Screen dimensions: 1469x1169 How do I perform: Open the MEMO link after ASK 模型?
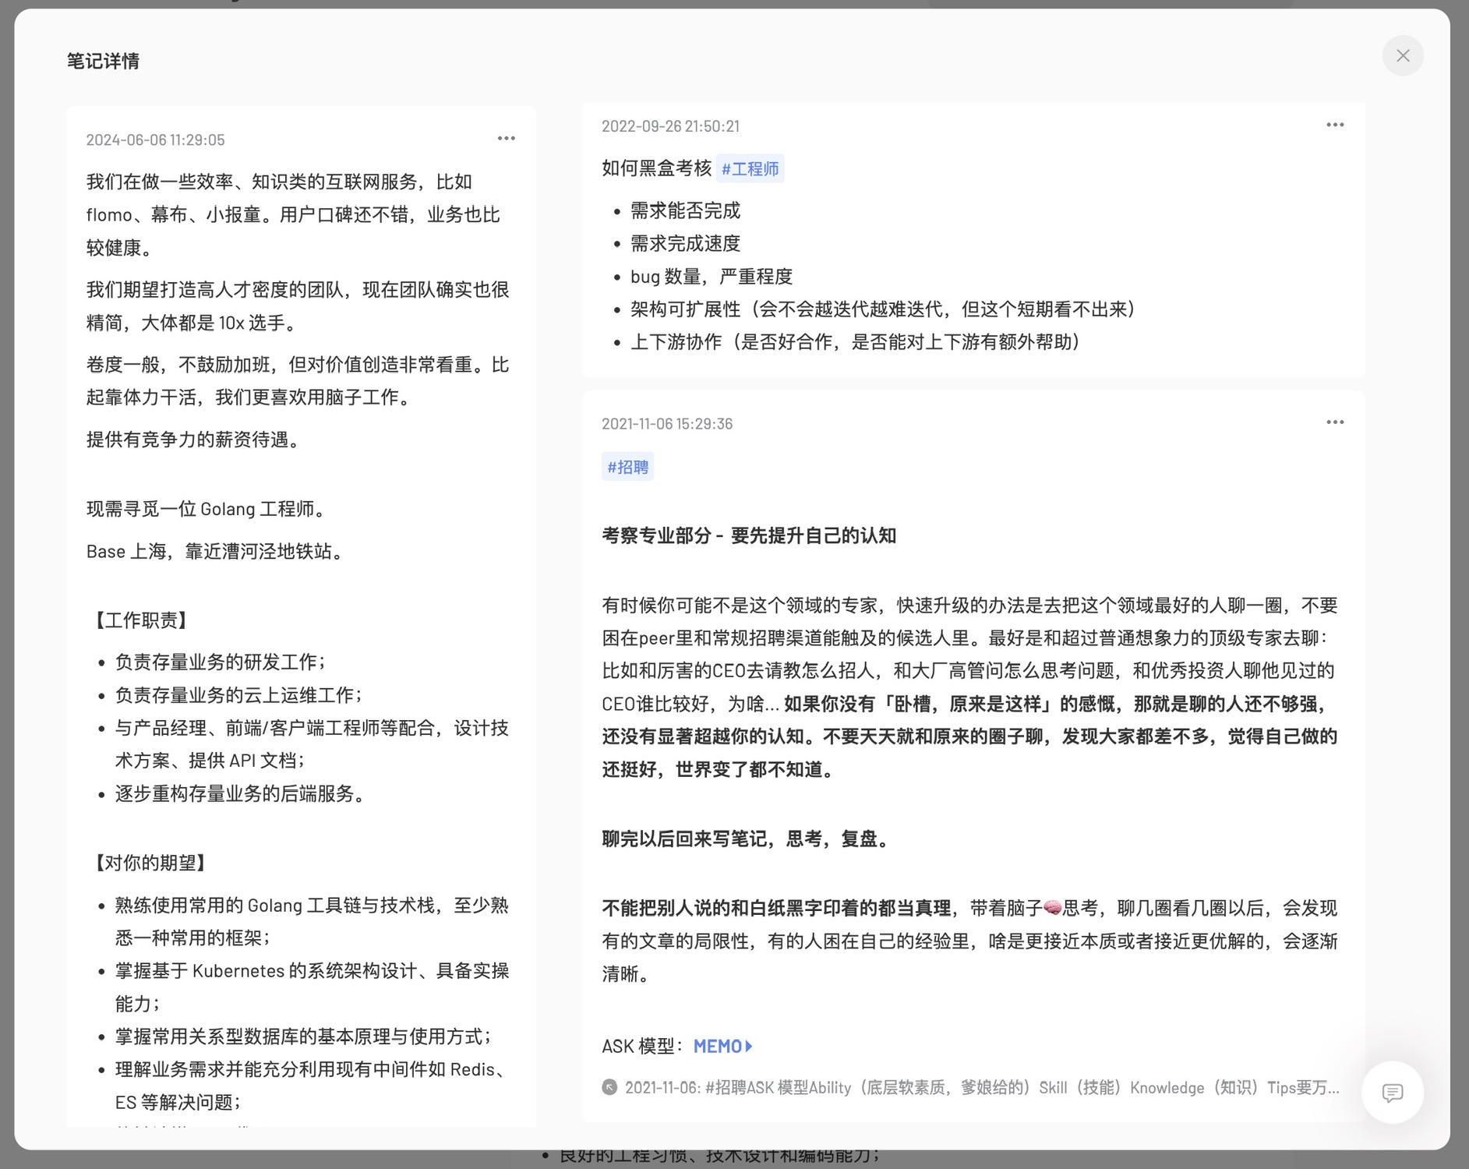point(717,1046)
